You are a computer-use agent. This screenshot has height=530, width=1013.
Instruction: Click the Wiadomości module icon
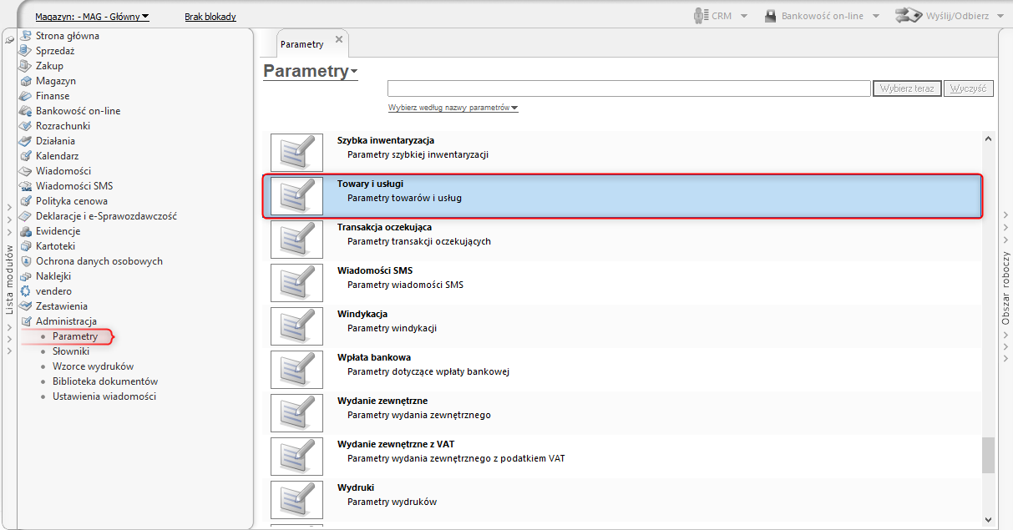[25, 171]
